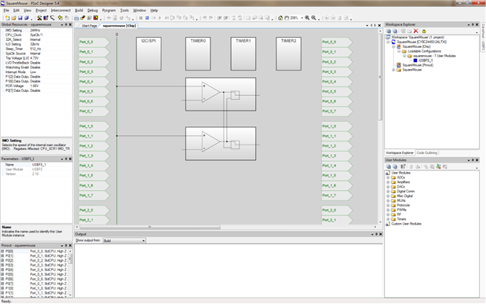Click the TIMER0 block in chip view
Viewport: 486px width, 304px height.
[x=198, y=53]
